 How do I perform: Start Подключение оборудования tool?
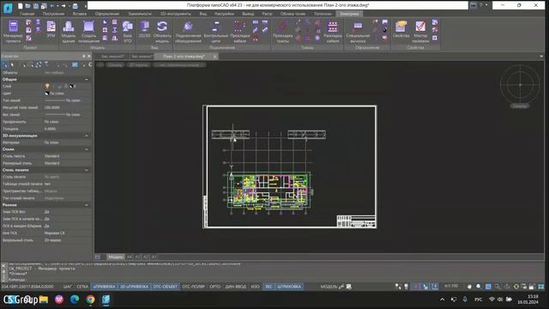188,32
